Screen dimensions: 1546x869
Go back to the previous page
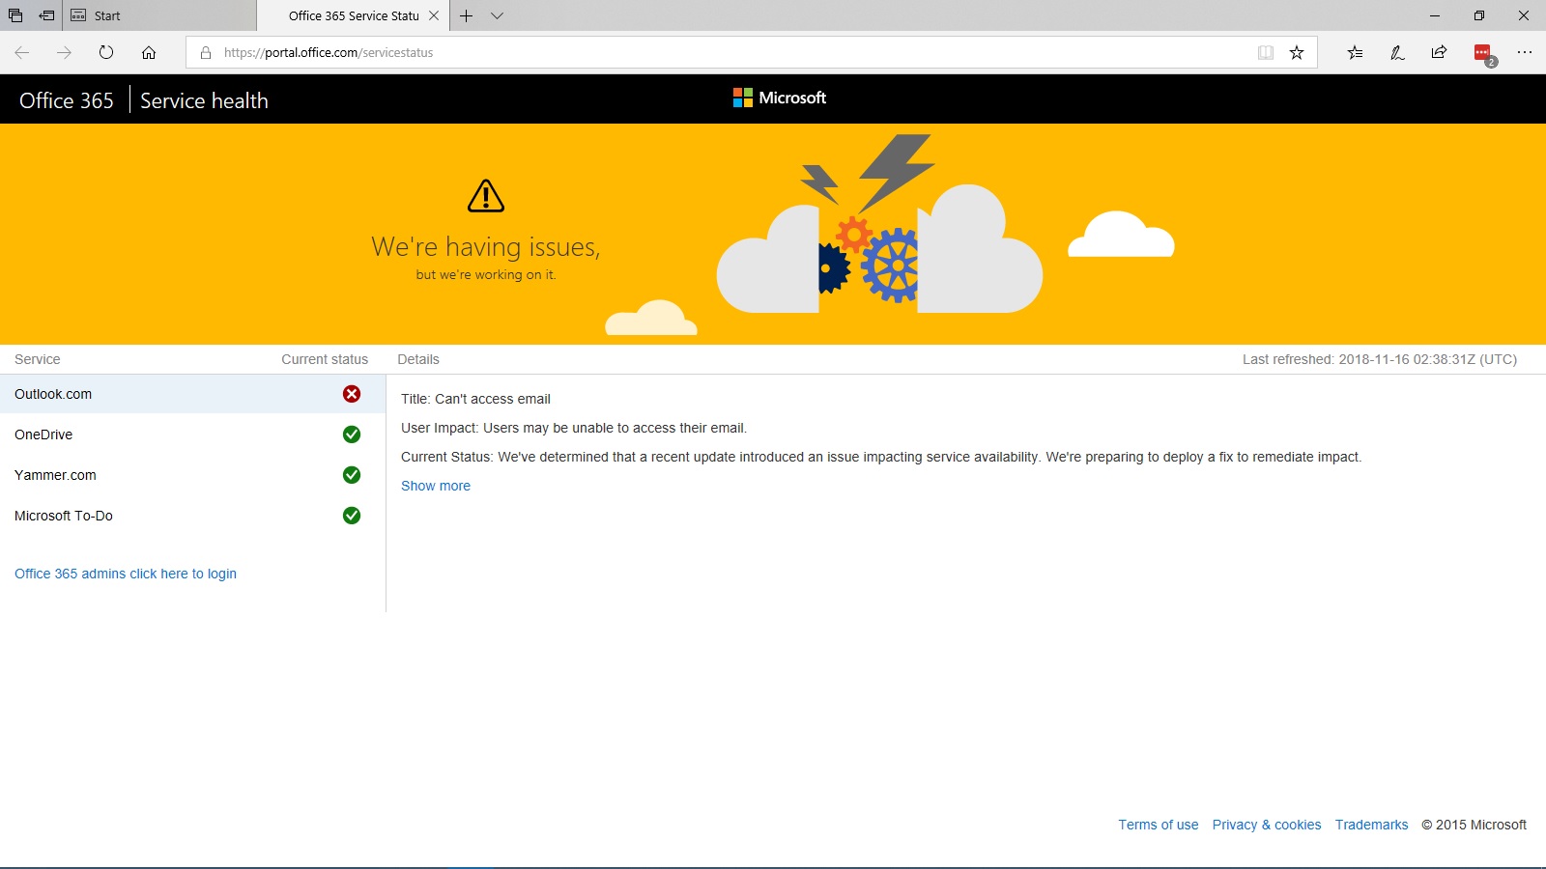21,52
